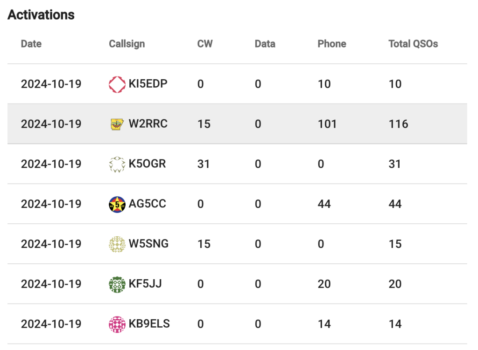Image resolution: width=478 pixels, height=350 pixels.
Task: Sort by the CW column header
Action: (x=205, y=44)
